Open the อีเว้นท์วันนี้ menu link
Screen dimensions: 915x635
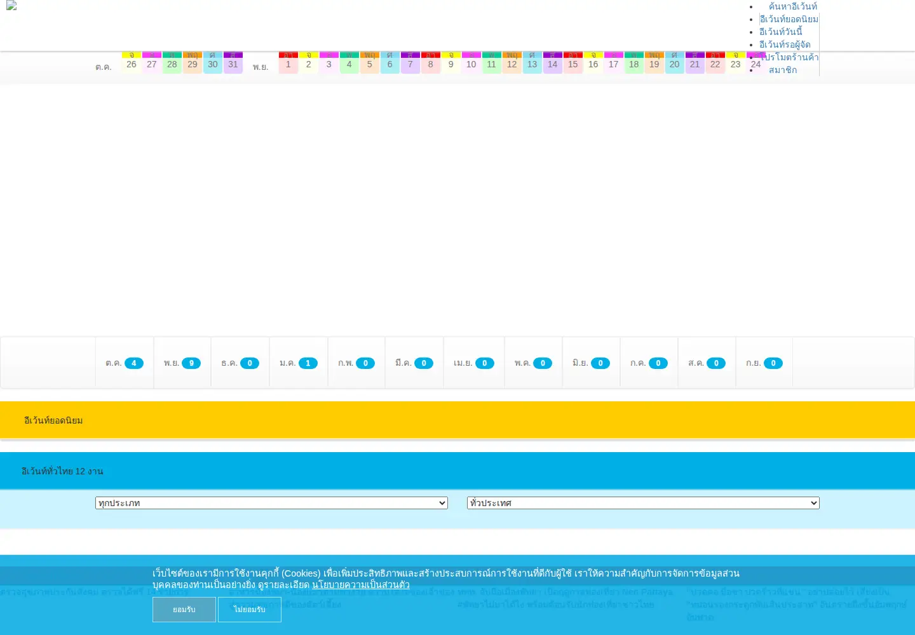coord(780,32)
